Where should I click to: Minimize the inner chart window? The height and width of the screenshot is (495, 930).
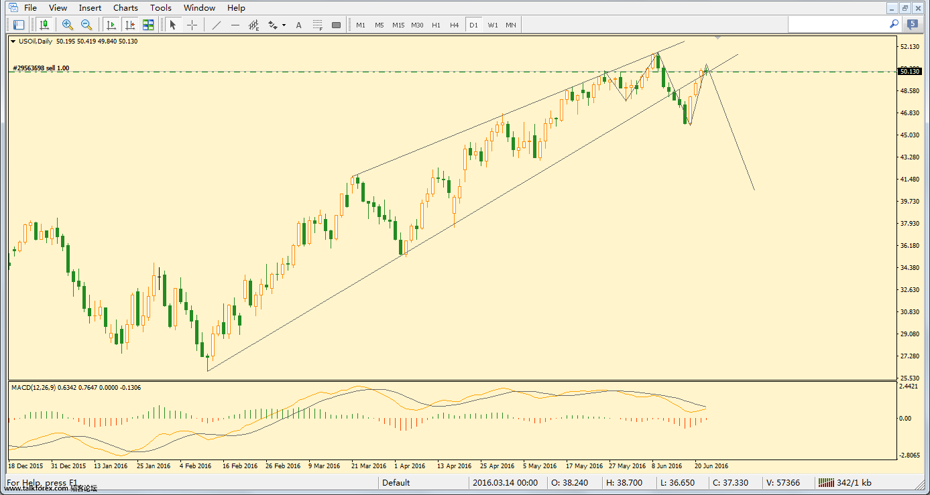pos(892,8)
